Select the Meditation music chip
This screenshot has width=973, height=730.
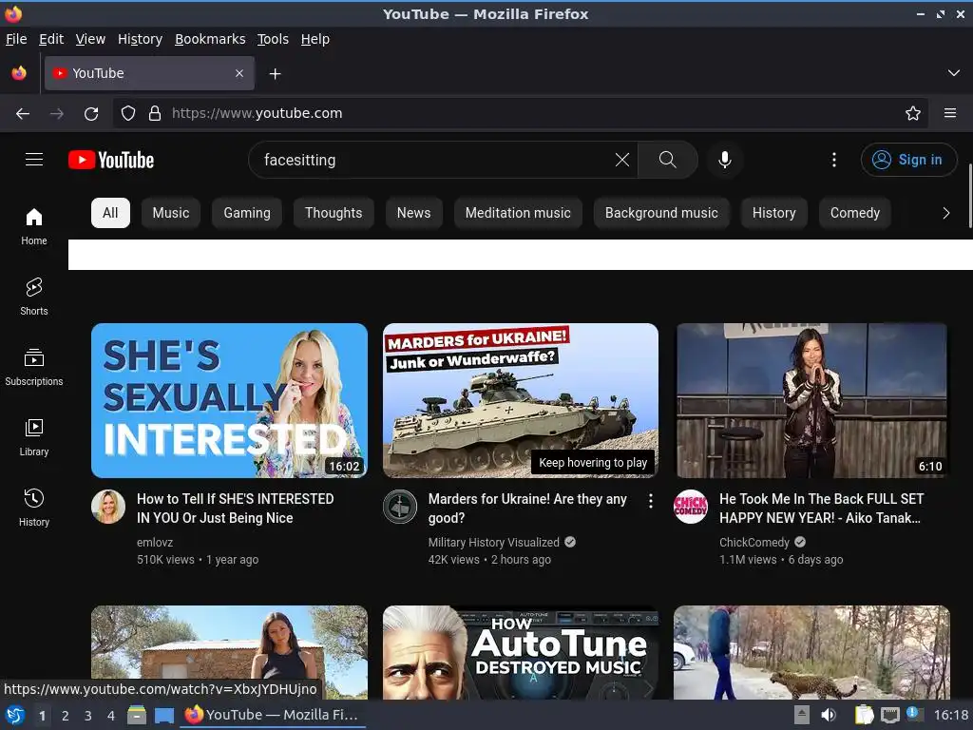click(518, 213)
